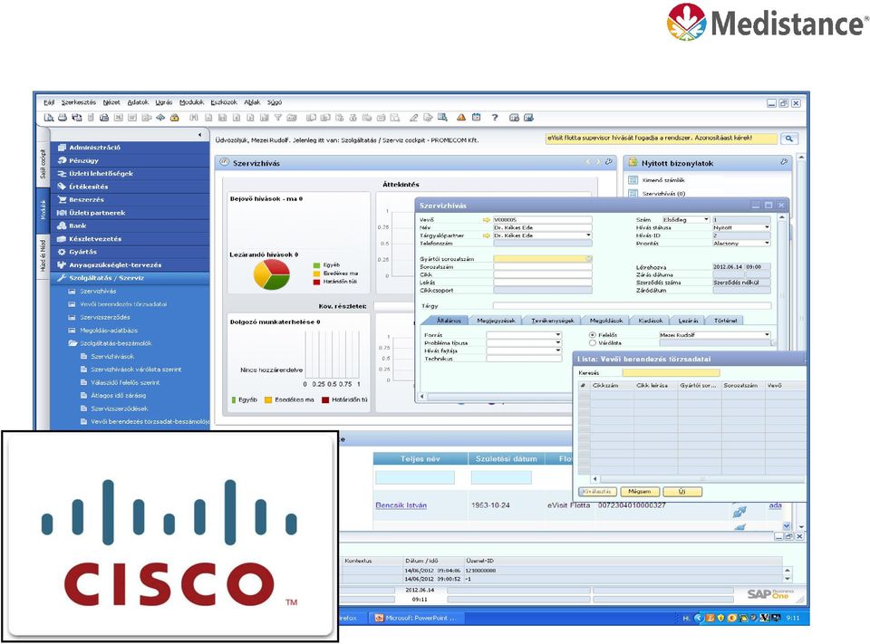
Task: Switch to the Megoldások tab
Action: [x=606, y=321]
